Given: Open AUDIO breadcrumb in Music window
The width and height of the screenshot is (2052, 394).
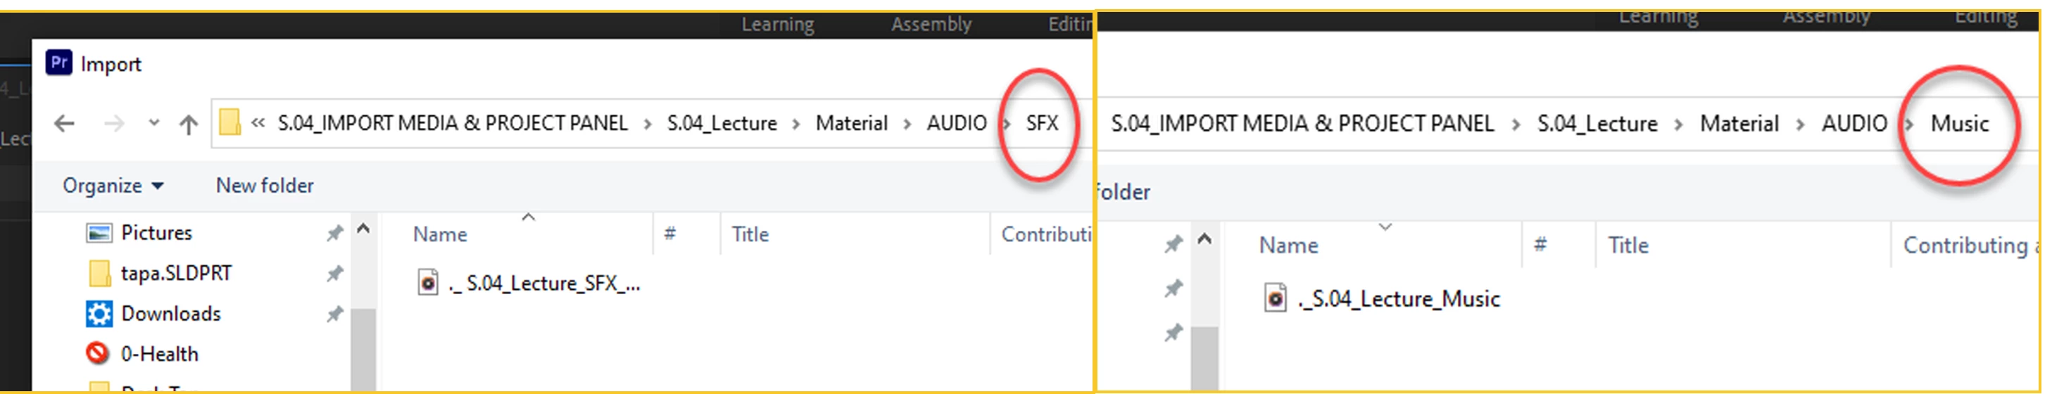Looking at the screenshot, I should (x=1853, y=123).
